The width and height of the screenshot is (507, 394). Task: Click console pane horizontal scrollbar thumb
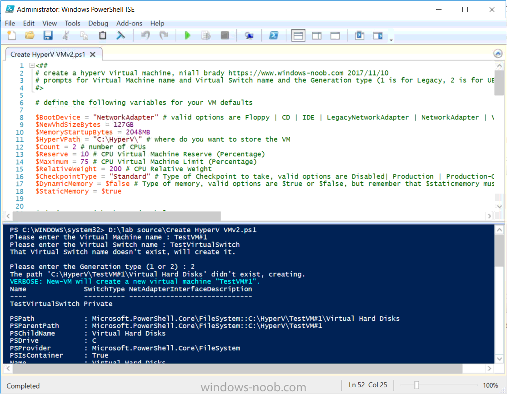pos(238,368)
